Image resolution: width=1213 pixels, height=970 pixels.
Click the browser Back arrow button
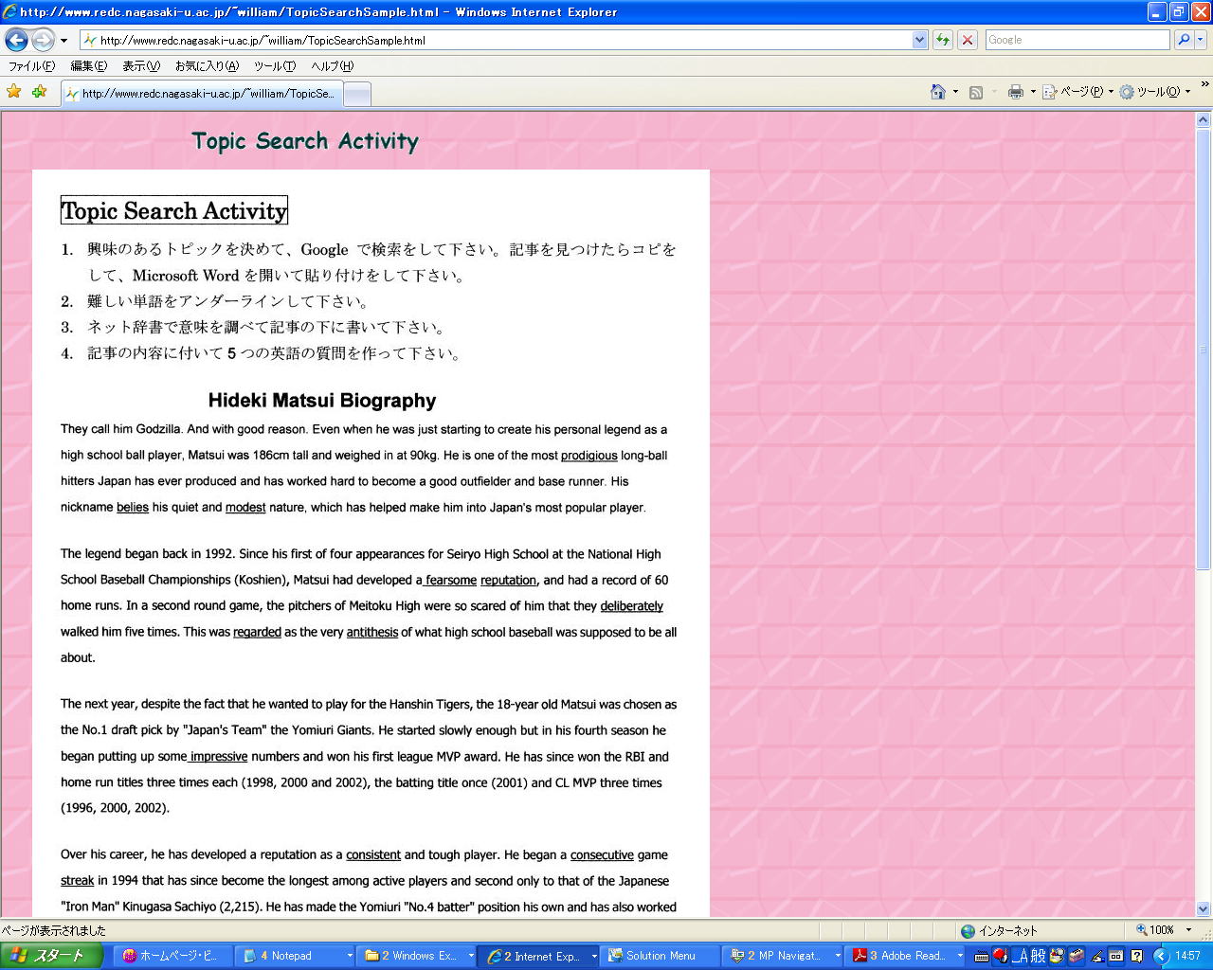click(16, 40)
